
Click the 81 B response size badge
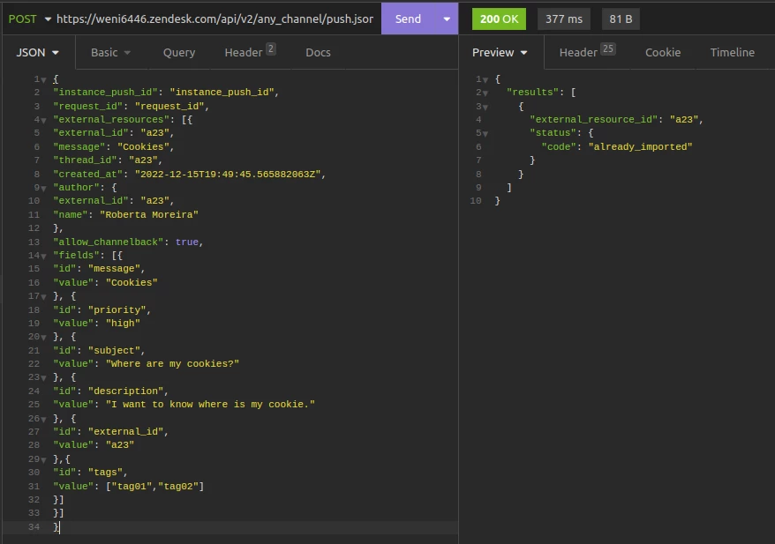point(621,19)
